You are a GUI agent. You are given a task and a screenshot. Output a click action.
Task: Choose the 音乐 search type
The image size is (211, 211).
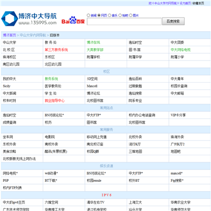click(x=110, y=15)
